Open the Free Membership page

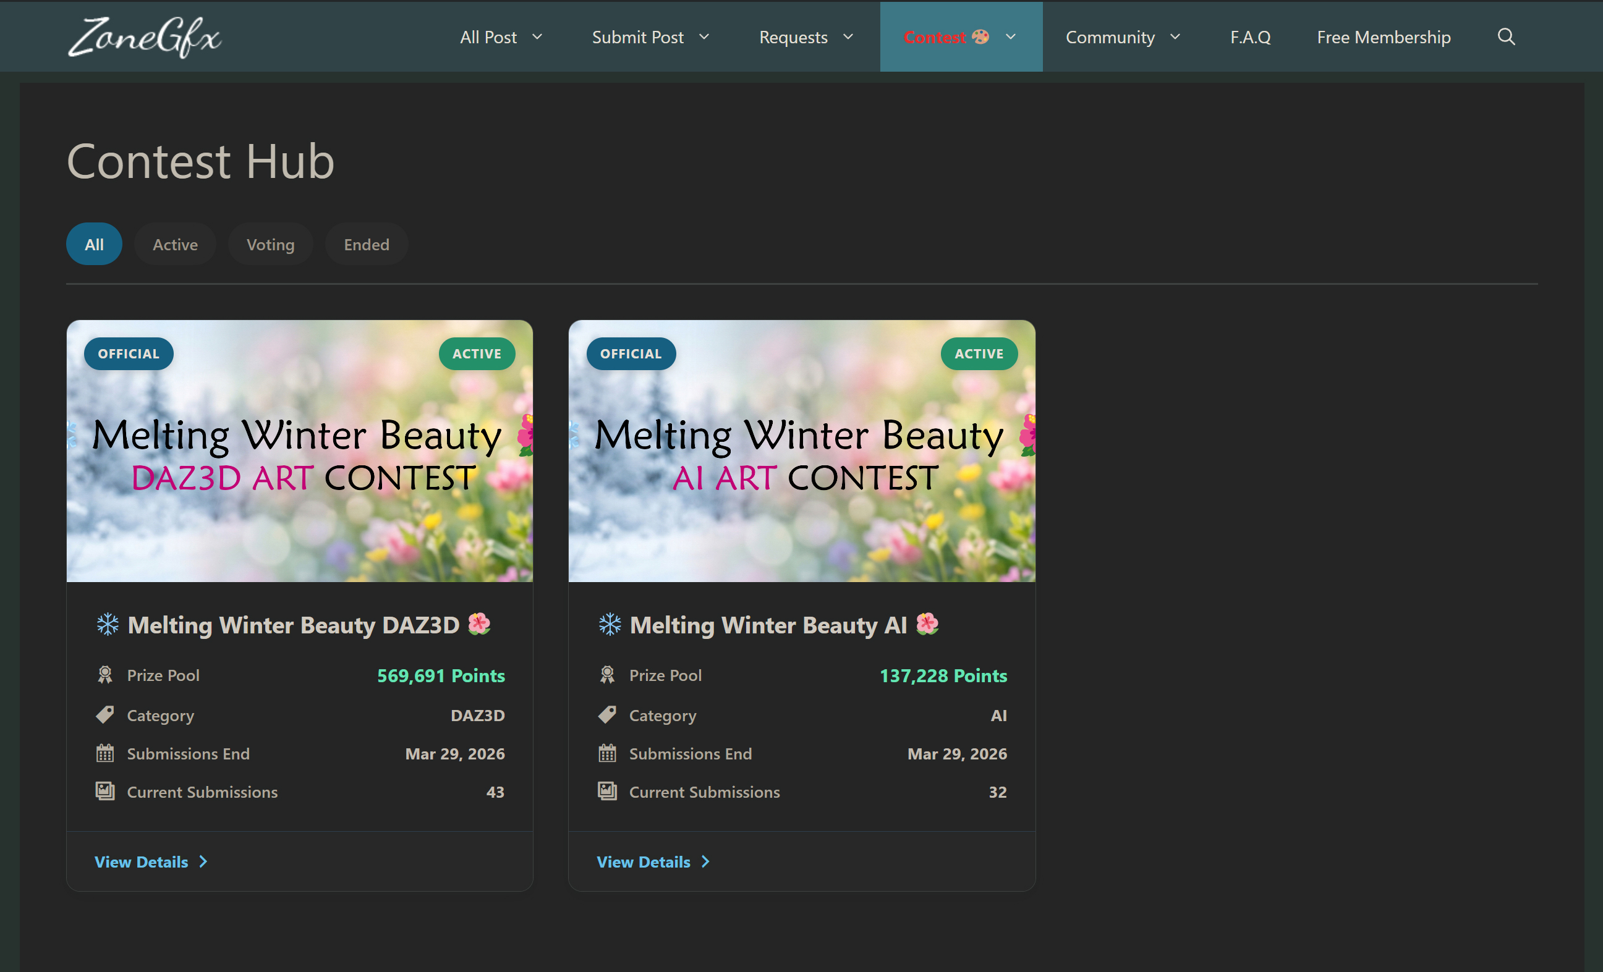click(x=1384, y=37)
